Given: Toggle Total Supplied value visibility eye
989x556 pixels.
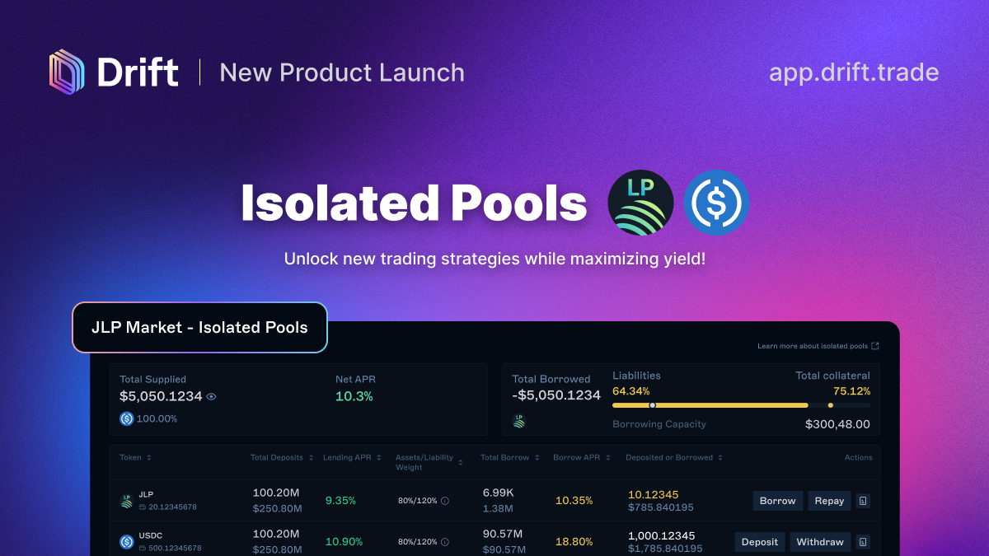Looking at the screenshot, I should [x=212, y=396].
